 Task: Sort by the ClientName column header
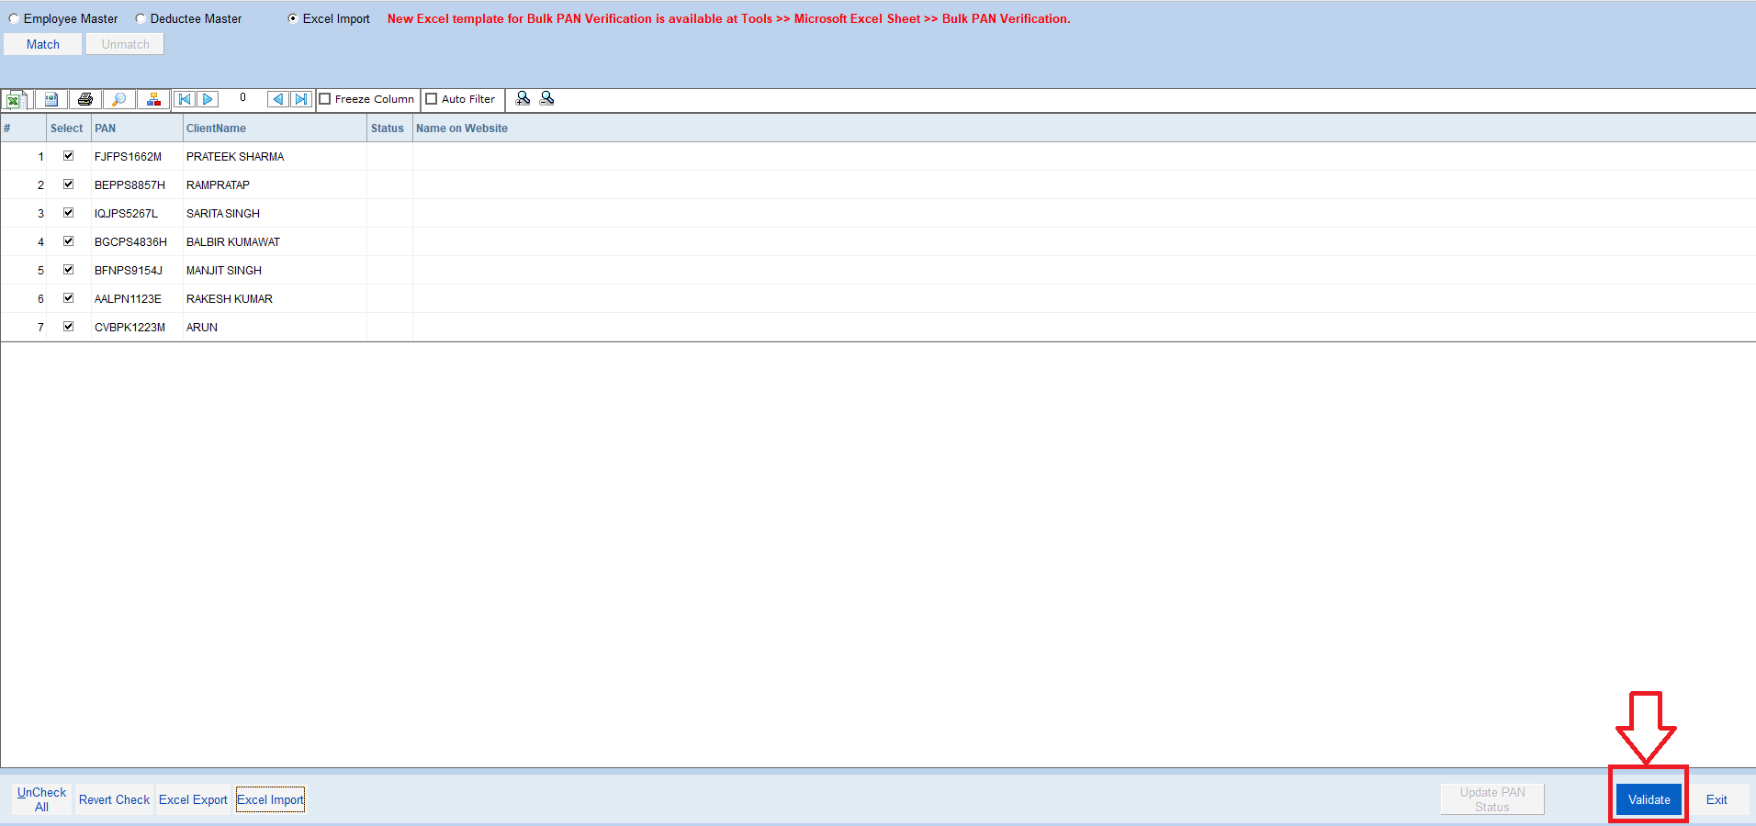(x=275, y=128)
